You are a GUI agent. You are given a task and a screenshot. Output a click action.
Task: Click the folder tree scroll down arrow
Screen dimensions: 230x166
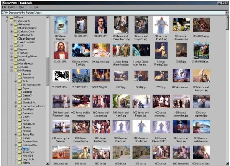[48, 163]
